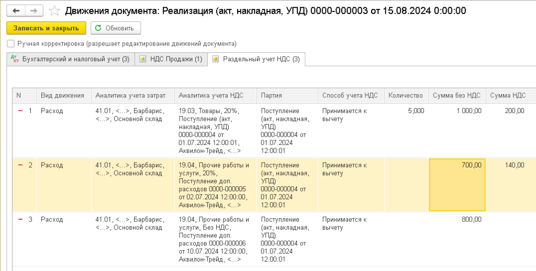Click Расход cell in row 2
This screenshot has height=271, width=536.
tap(63, 185)
